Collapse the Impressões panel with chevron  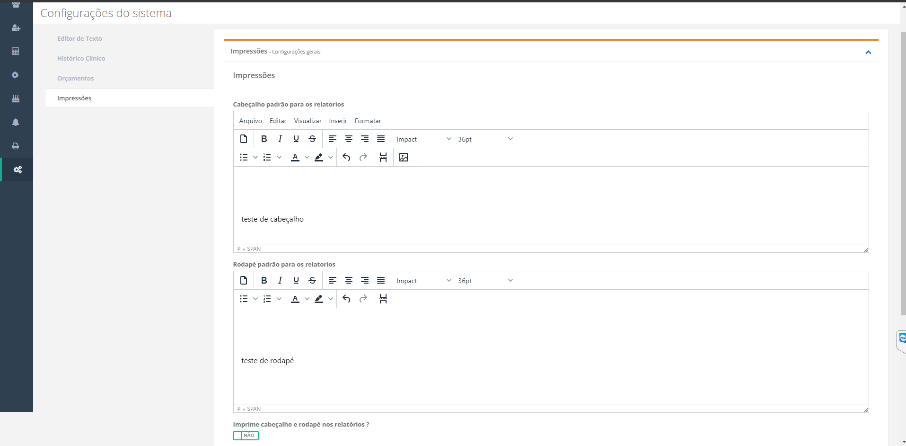coord(868,52)
